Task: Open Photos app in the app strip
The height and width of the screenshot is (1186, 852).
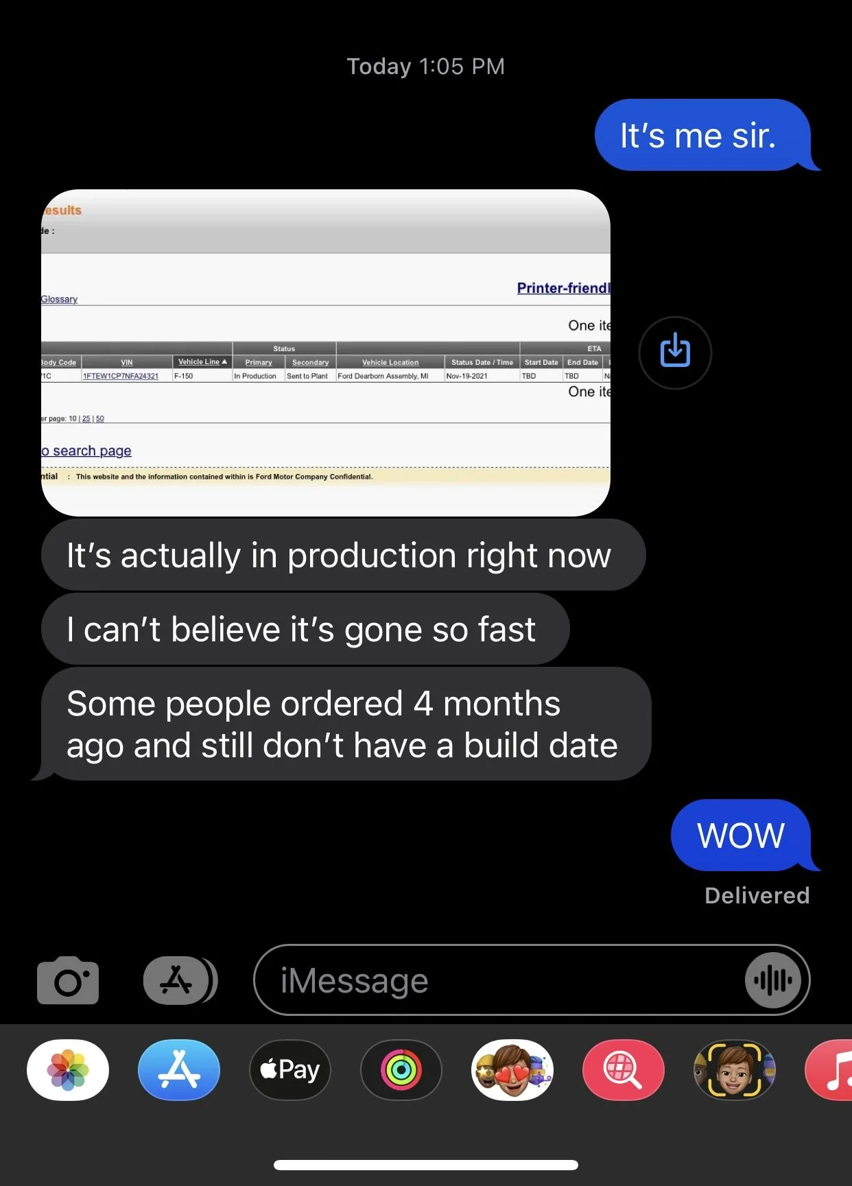Action: pyautogui.click(x=68, y=1070)
